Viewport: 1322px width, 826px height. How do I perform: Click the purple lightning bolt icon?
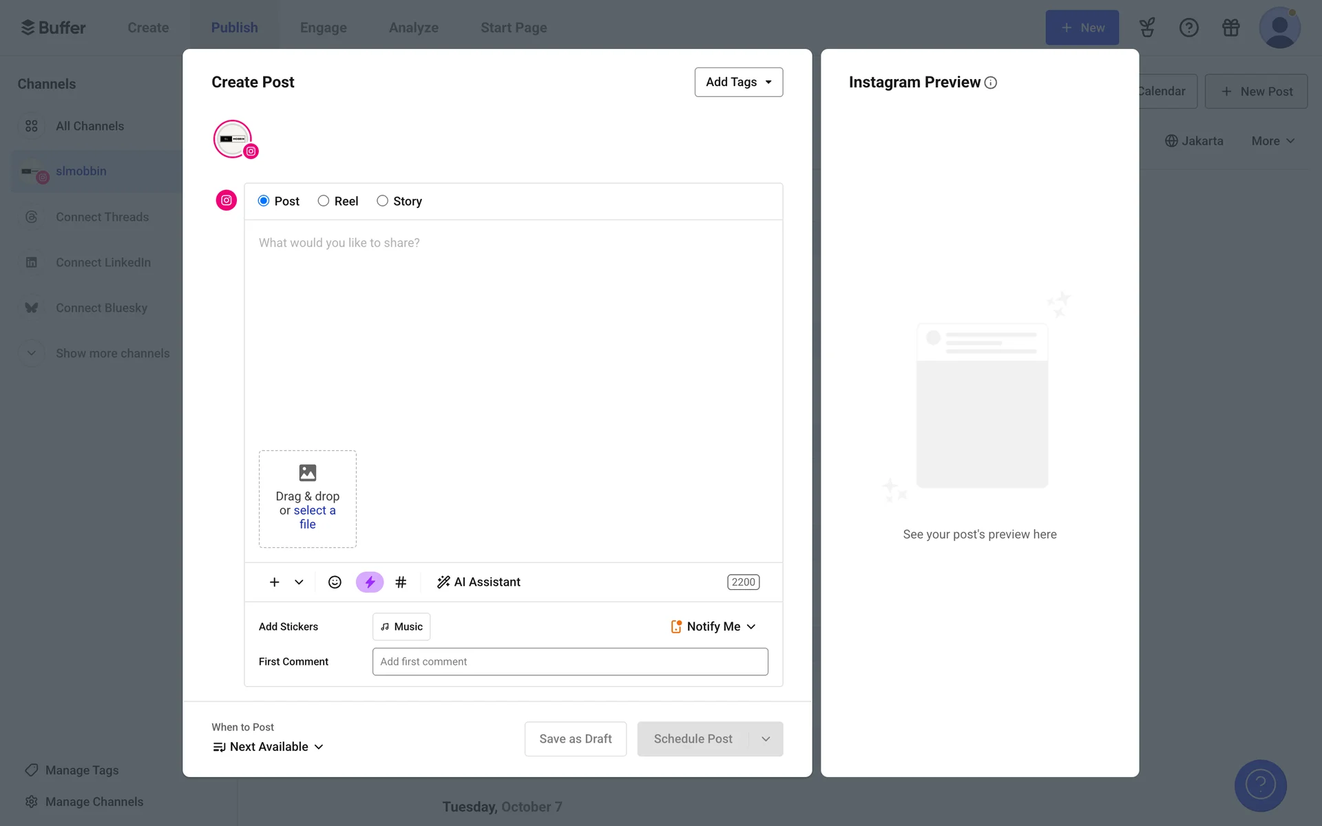tap(370, 582)
